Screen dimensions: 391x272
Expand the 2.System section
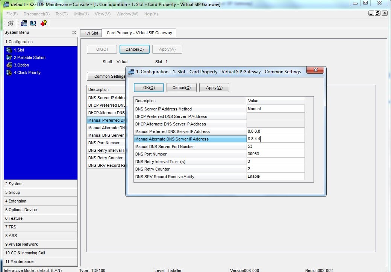41,184
